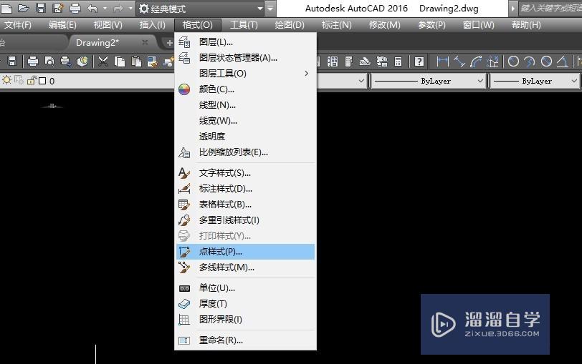This screenshot has height=364, width=582.
Task: Select the Radius dimension tool
Action: coord(513,61)
